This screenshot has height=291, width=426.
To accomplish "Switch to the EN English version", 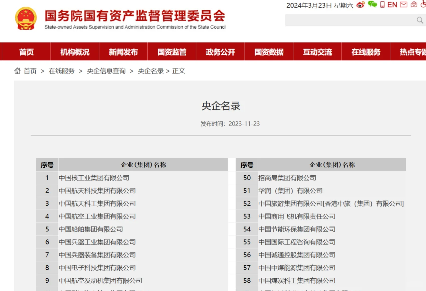I will pyautogui.click(x=392, y=5).
